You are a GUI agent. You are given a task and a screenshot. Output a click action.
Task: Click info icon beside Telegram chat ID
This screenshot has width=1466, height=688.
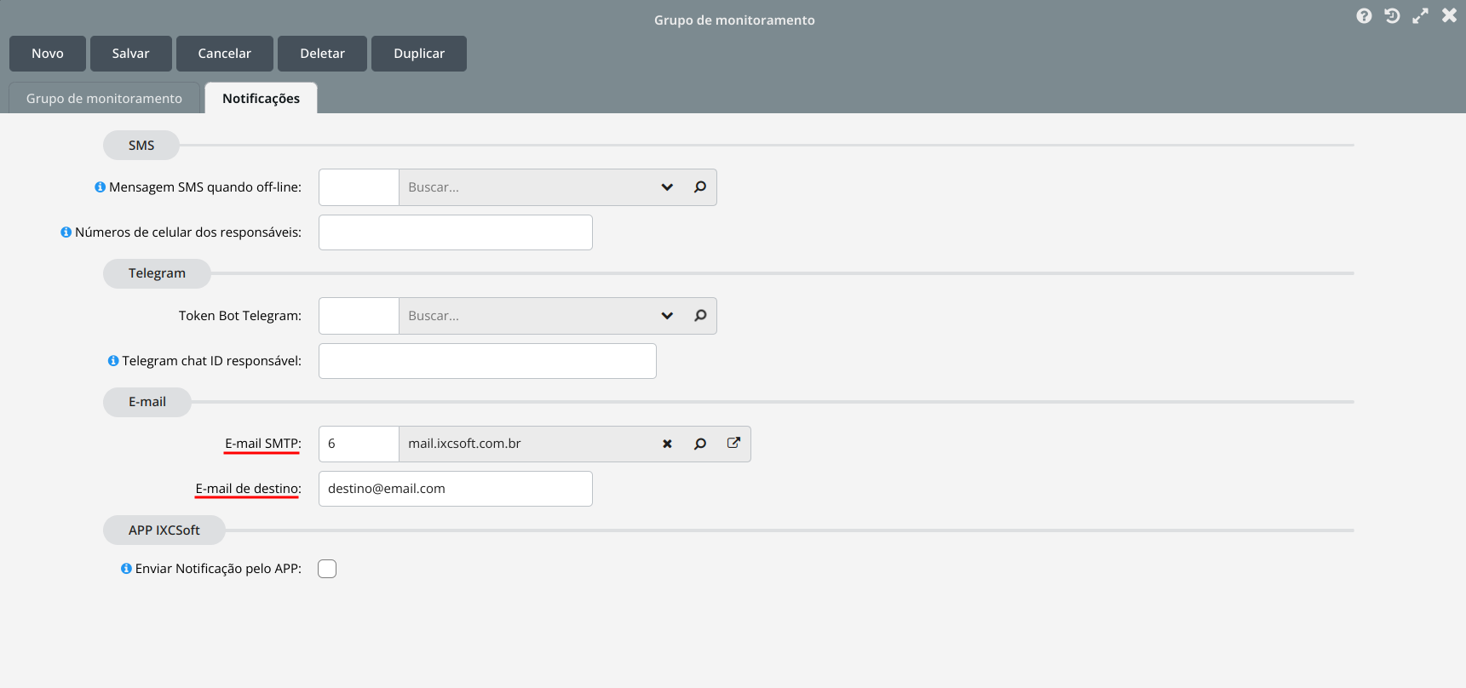click(x=113, y=361)
